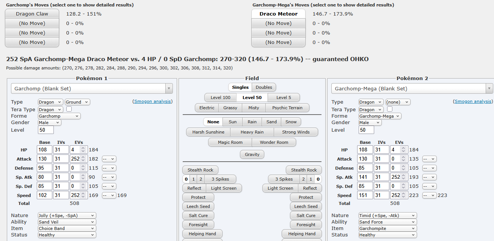Screen dimensions: 494x241
Task: Open Smogon analysis link for Pokémon 2
Action: (474, 101)
